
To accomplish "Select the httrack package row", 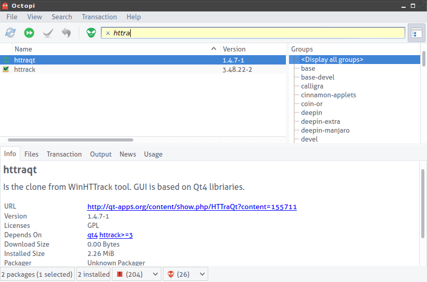I will [143, 69].
